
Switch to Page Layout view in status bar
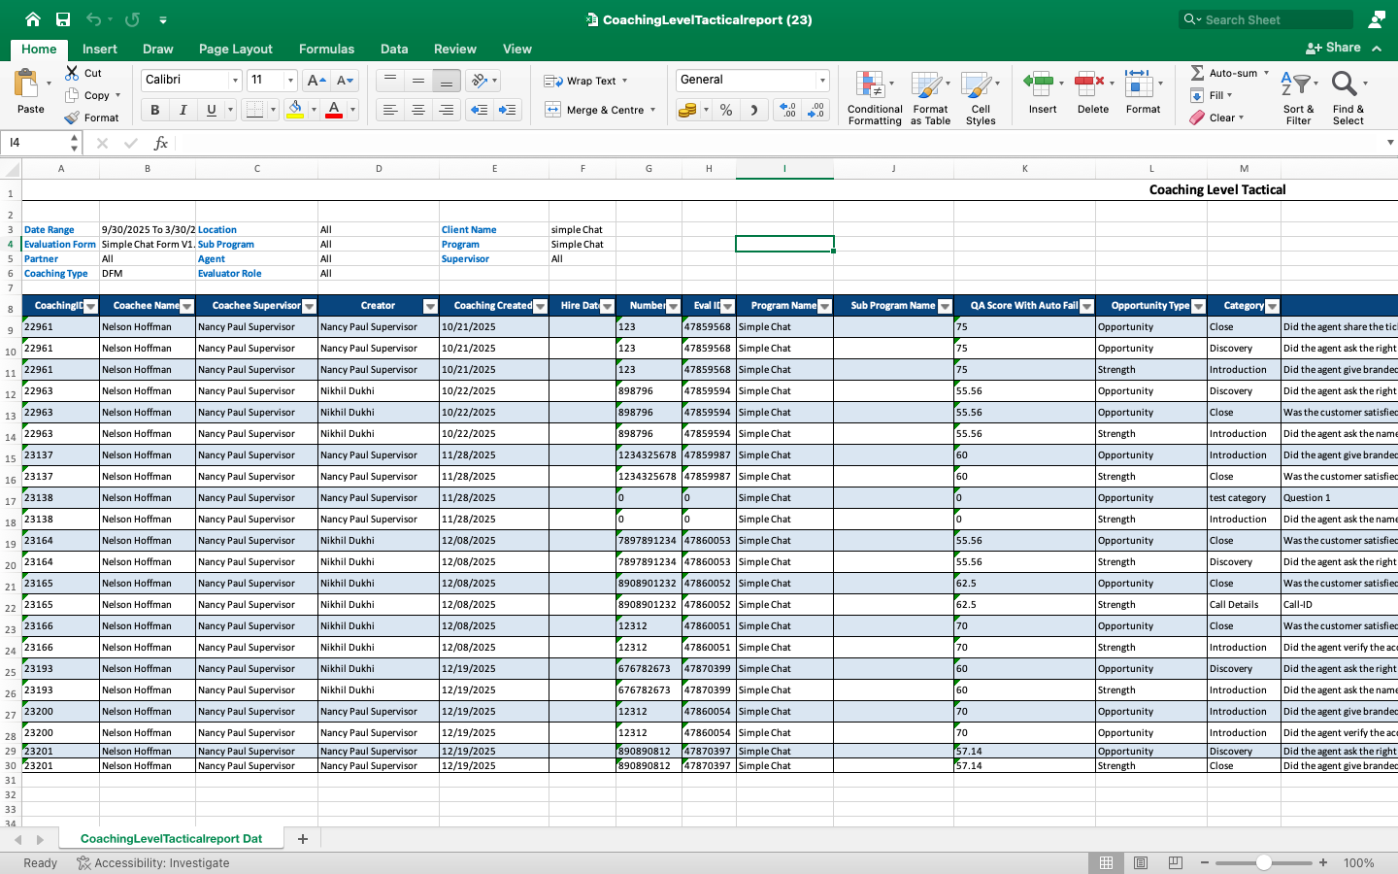tap(1141, 862)
